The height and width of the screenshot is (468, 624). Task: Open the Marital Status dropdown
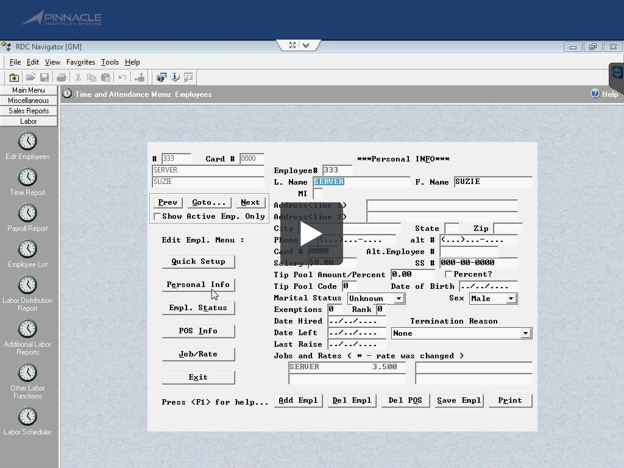(399, 298)
